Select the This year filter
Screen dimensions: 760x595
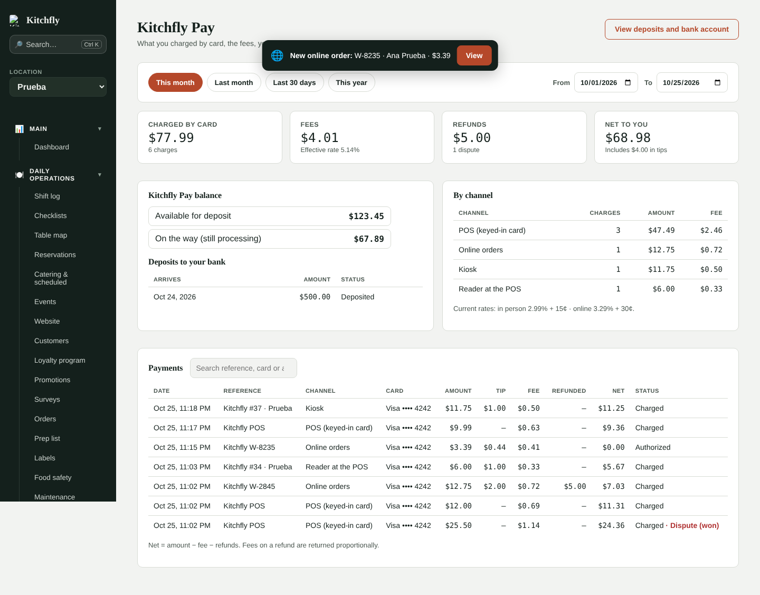pyautogui.click(x=351, y=82)
